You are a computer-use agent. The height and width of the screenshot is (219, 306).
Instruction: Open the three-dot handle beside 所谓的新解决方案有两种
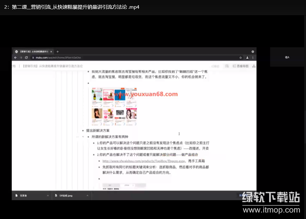[x=78, y=137]
